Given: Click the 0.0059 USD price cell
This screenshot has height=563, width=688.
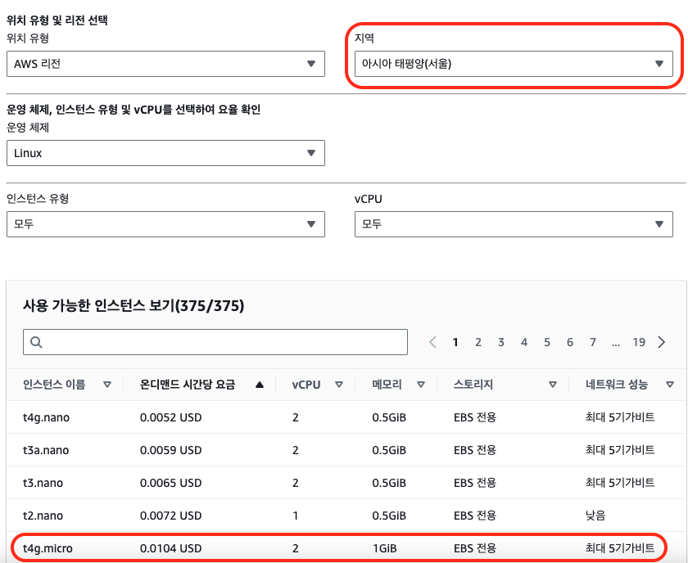Looking at the screenshot, I should pos(170,450).
